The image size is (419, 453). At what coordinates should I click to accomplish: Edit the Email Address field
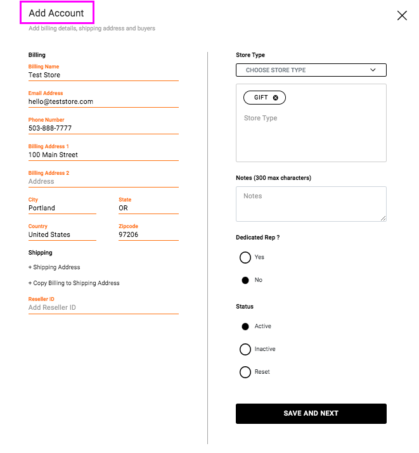(x=103, y=101)
